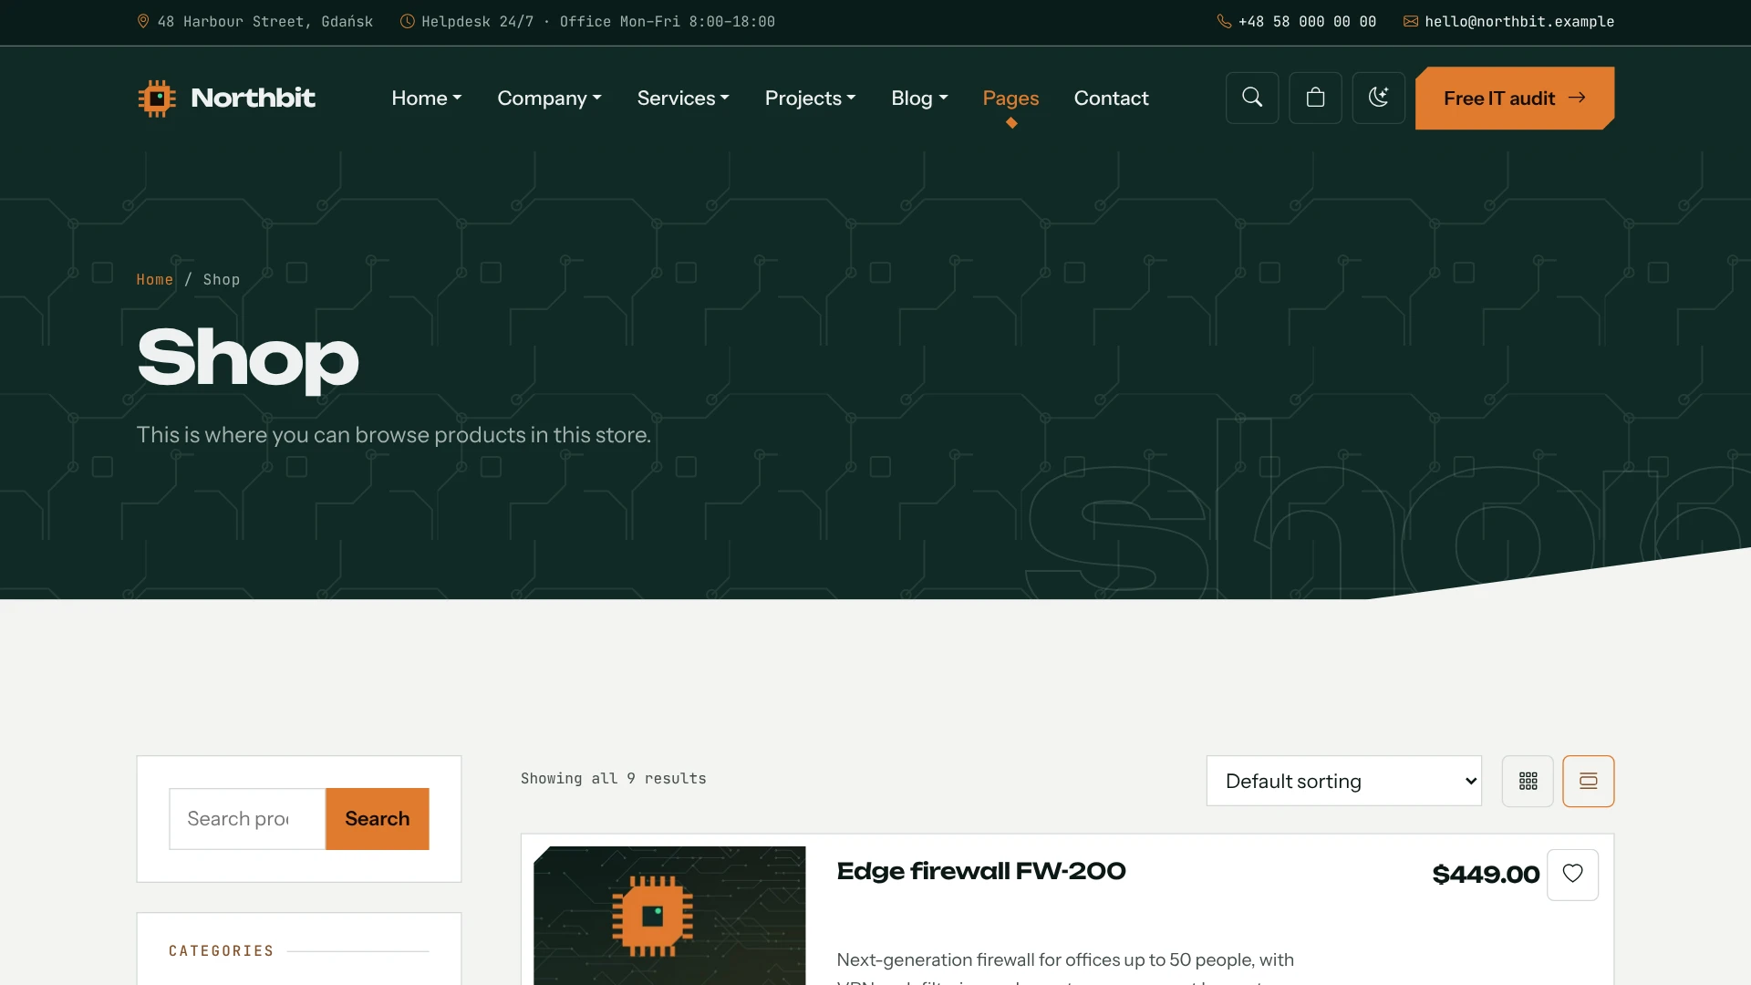Open the Edge firewall FW-200 product thumbnail

(x=669, y=916)
